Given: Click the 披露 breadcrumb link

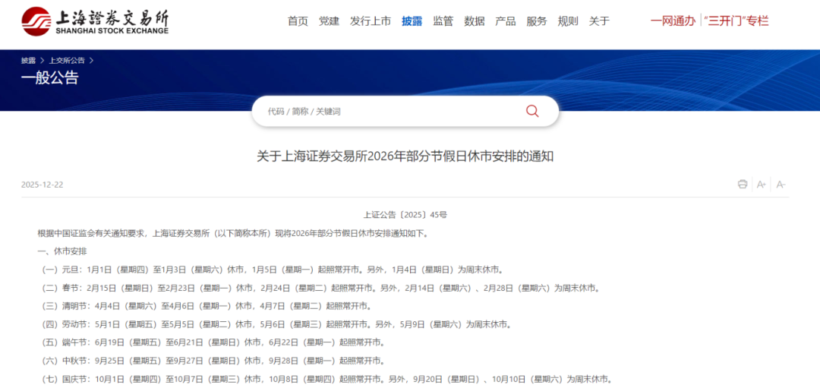Looking at the screenshot, I should pyautogui.click(x=28, y=60).
